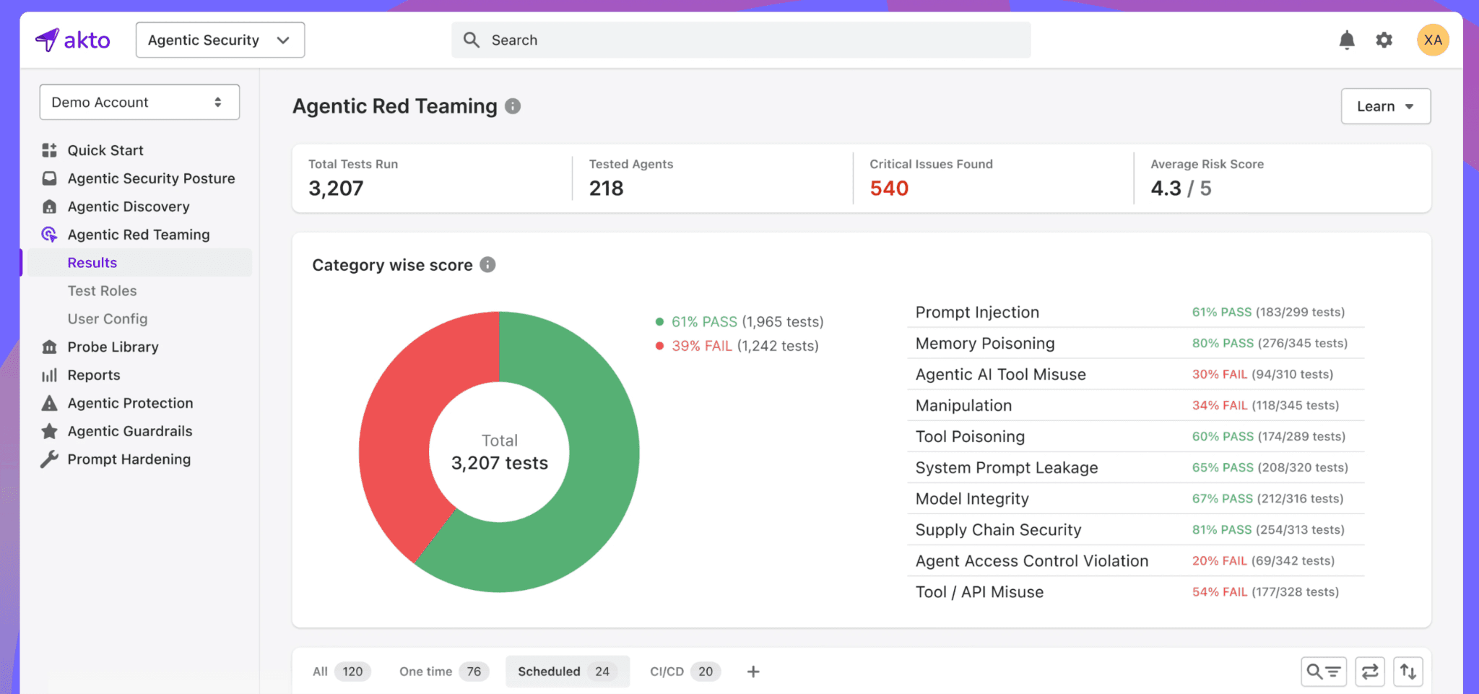Screen dimensions: 1479x694
Task: Go to Agentic Security Posture
Action: pyautogui.click(x=151, y=178)
